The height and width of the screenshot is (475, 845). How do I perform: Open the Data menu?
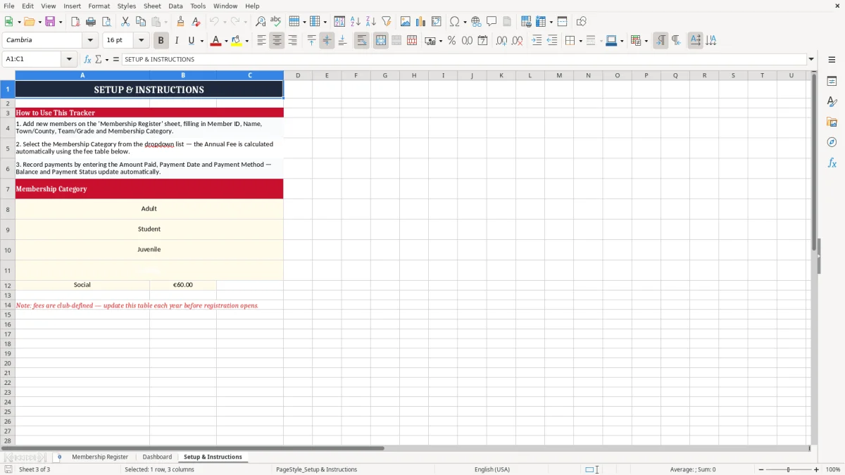(x=175, y=6)
